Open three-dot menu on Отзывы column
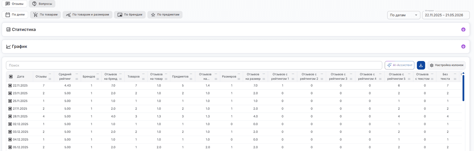This screenshot has width=474, height=151. pyautogui.click(x=50, y=74)
